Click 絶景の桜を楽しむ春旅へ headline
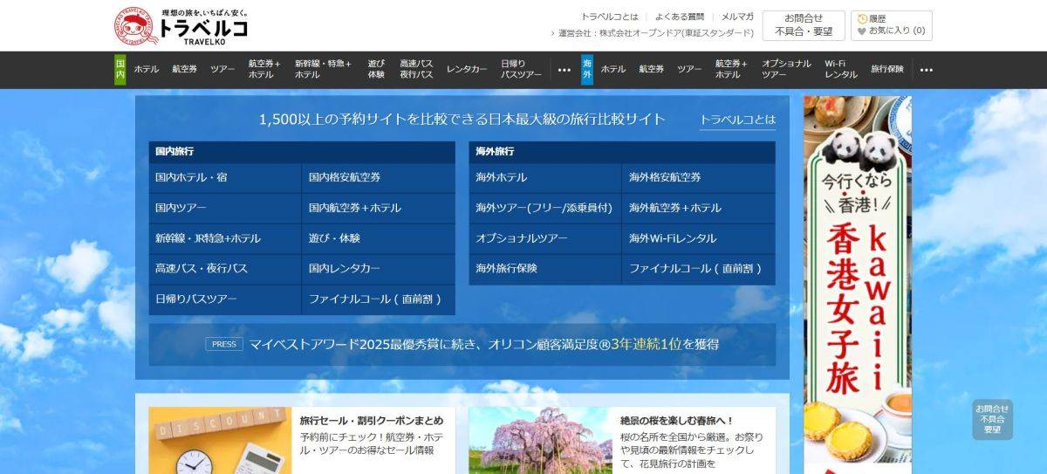 coord(676,421)
